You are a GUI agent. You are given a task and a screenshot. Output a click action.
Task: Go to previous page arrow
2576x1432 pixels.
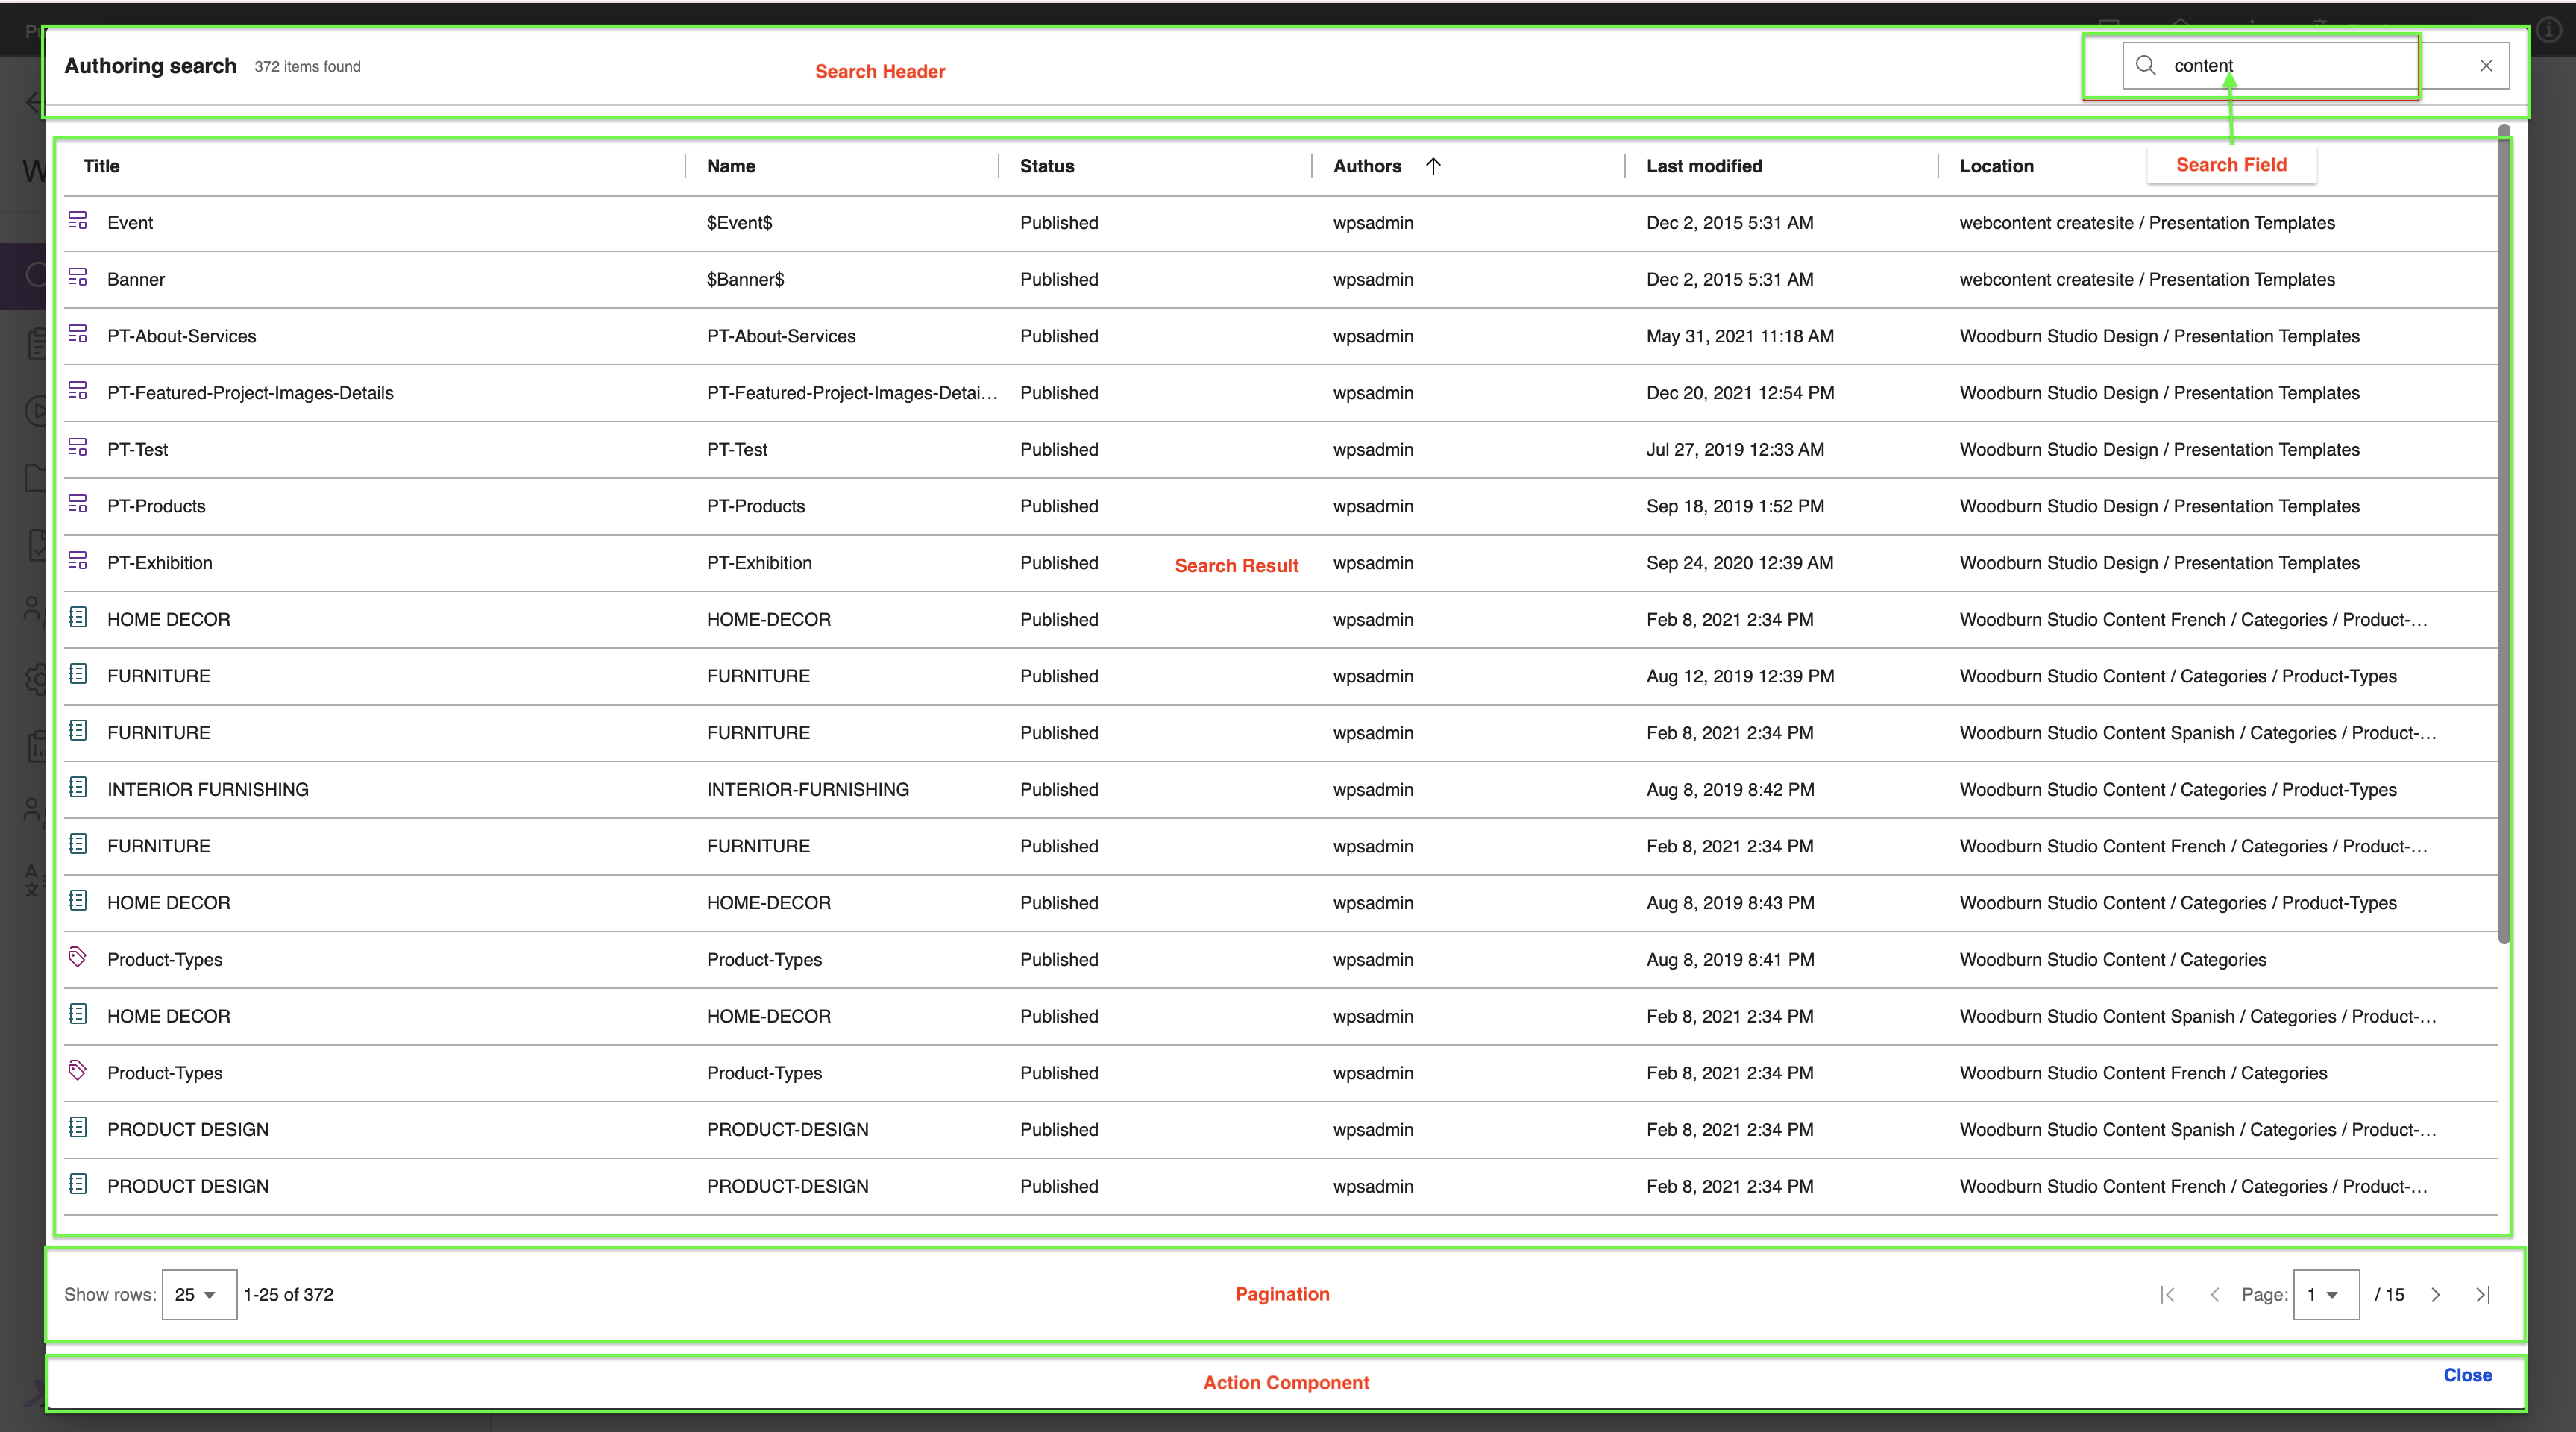point(2214,1294)
